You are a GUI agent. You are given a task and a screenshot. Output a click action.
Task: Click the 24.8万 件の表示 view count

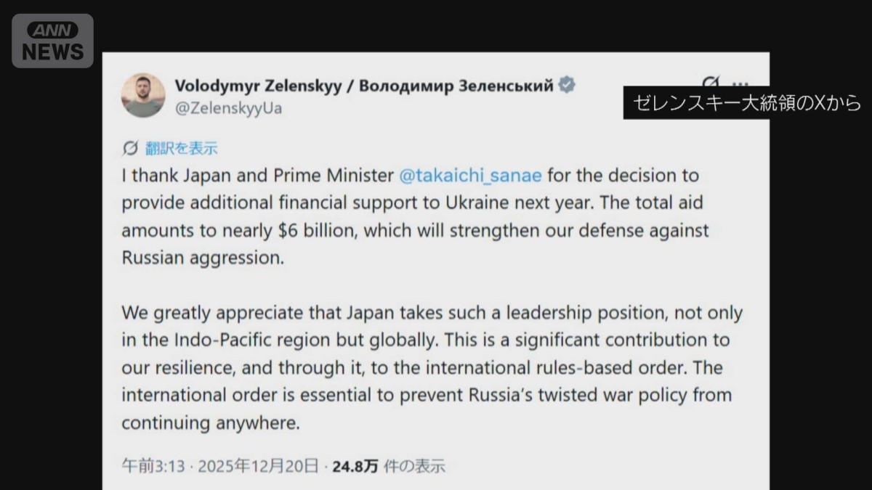pyautogui.click(x=388, y=465)
